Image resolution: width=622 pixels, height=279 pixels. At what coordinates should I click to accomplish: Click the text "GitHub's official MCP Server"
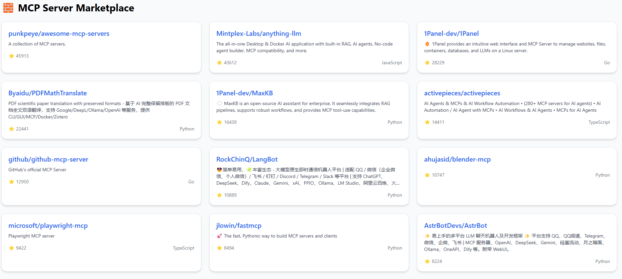[37, 170]
